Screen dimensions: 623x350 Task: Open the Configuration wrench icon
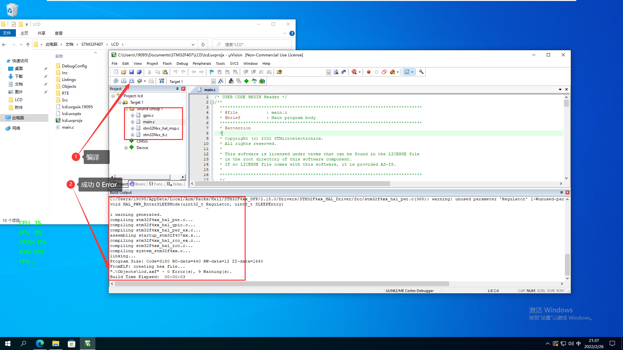(x=421, y=72)
